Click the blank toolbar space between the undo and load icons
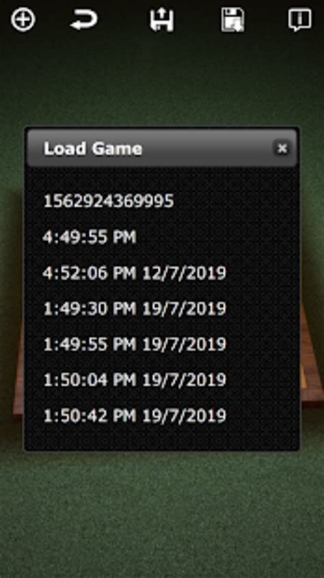The image size is (324, 578). [x=124, y=20]
